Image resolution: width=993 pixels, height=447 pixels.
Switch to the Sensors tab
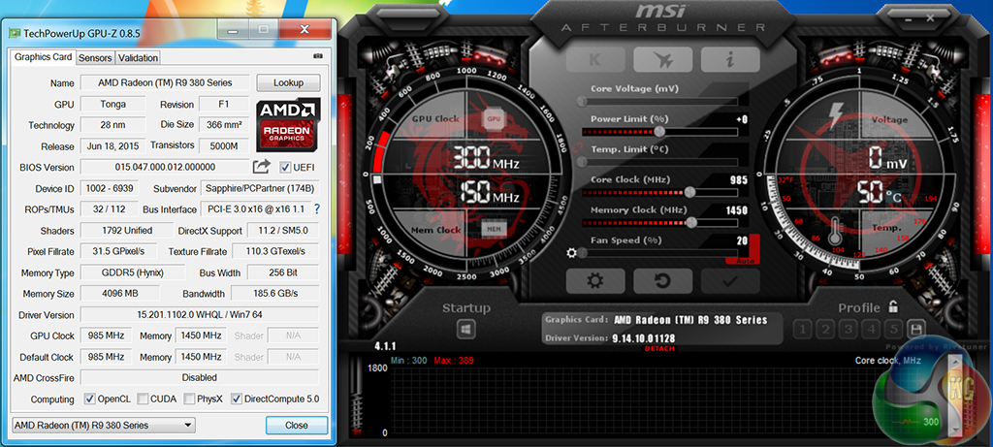coord(95,57)
